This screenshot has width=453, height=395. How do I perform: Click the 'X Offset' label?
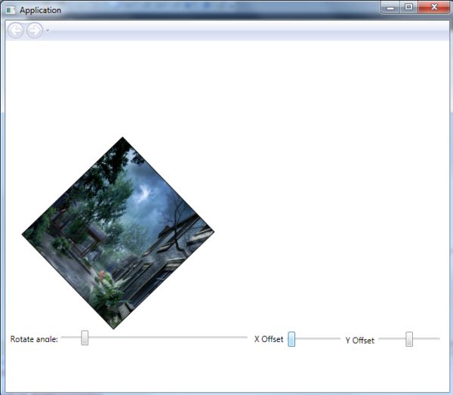coord(269,339)
